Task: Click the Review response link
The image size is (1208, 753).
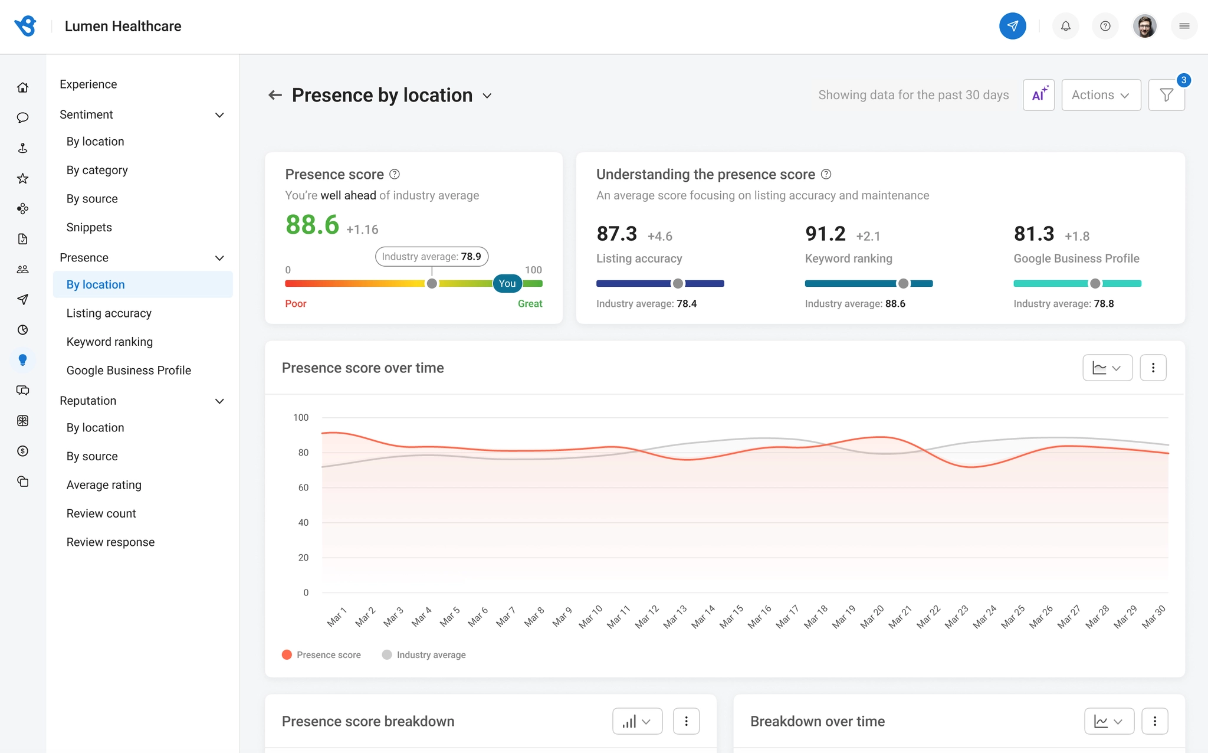Action: click(x=110, y=542)
